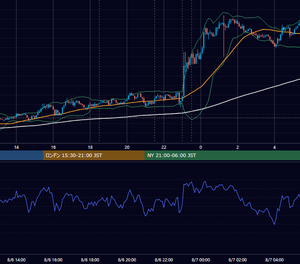
Task: Click the oscillator's lowest trough near 04:00
Action: click(x=274, y=224)
